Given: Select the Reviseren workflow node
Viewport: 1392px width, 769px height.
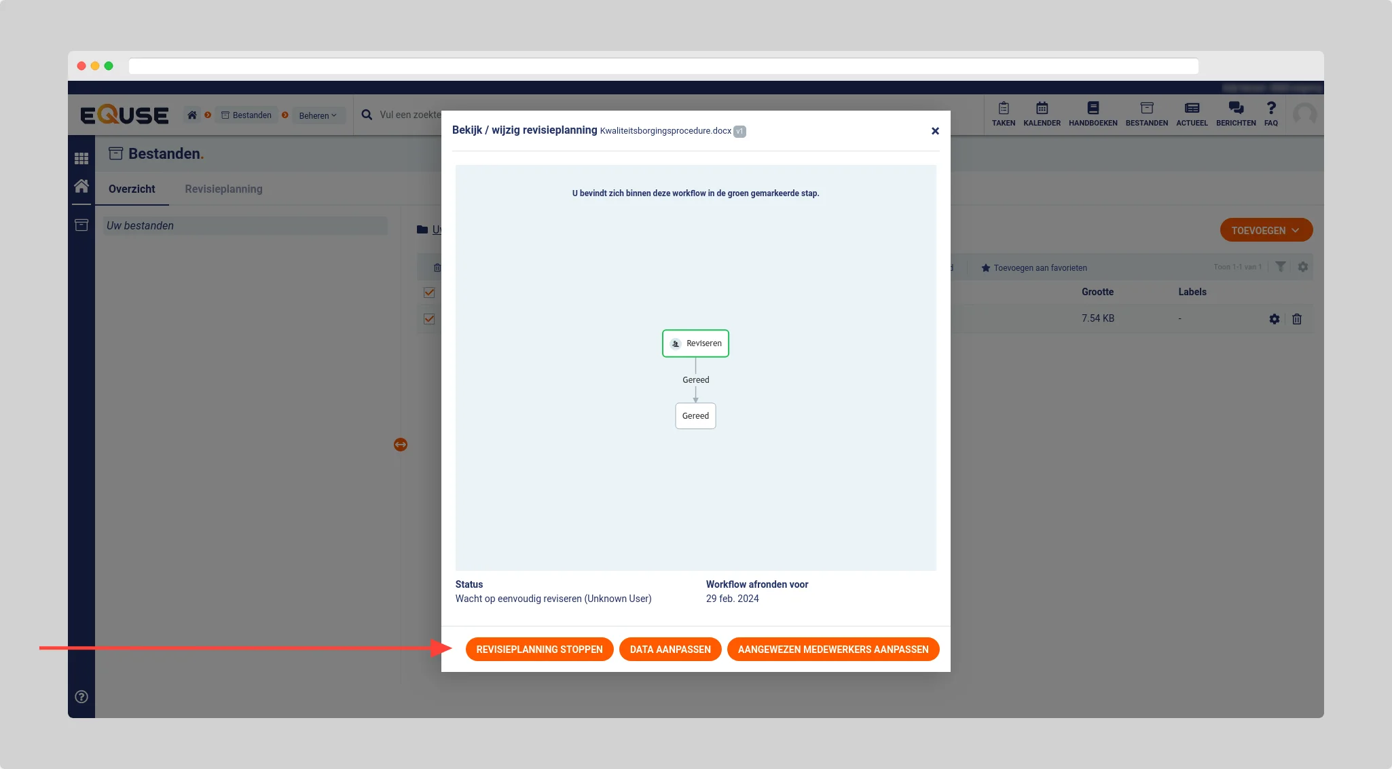Looking at the screenshot, I should pyautogui.click(x=695, y=343).
